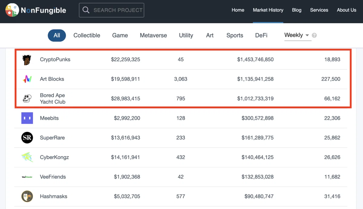Click the Bored Ape total $1,012,733,319
This screenshot has width=363, height=209.
(255, 99)
